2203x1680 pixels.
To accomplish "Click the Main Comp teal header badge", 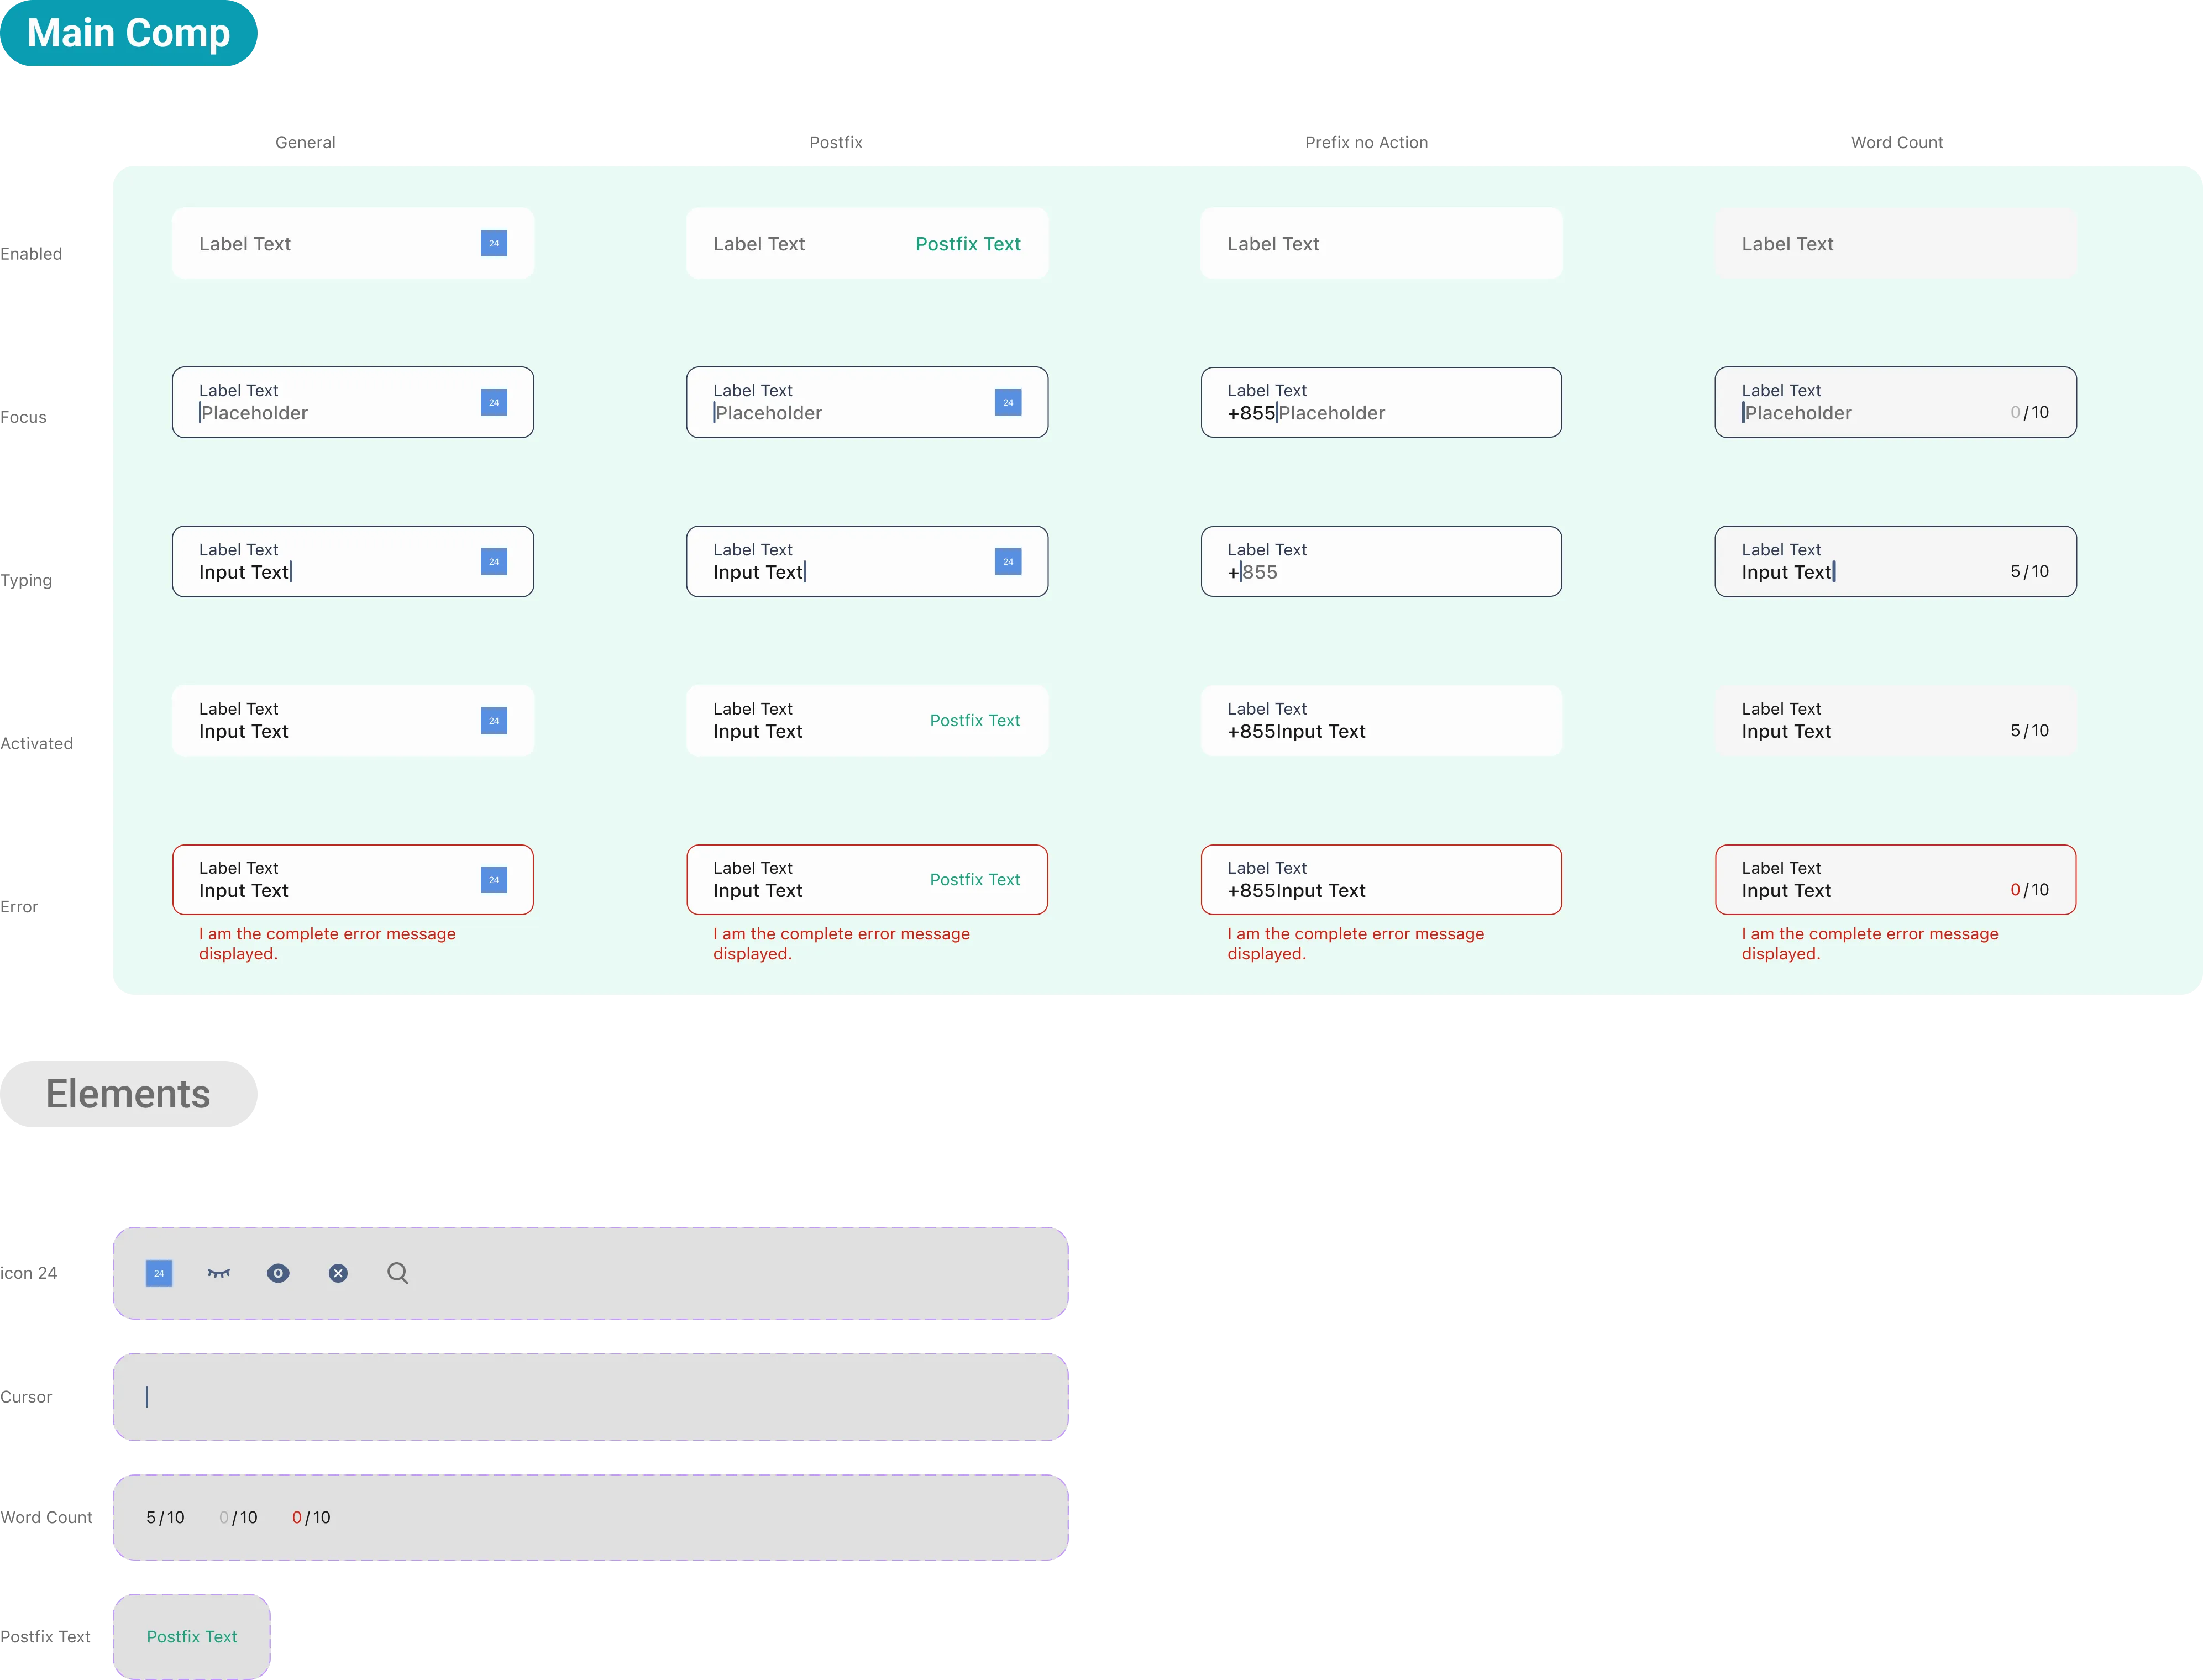I will click(129, 33).
